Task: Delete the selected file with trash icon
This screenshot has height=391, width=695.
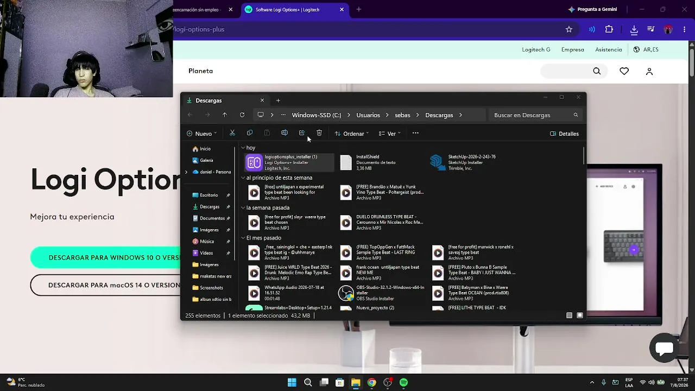Action: 319,133
